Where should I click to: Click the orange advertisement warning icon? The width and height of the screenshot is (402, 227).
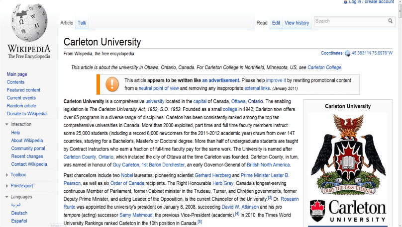pos(112,84)
